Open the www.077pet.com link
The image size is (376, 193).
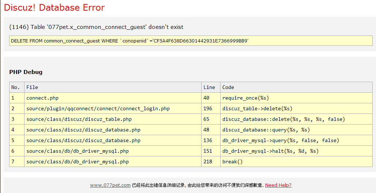(x=110, y=185)
